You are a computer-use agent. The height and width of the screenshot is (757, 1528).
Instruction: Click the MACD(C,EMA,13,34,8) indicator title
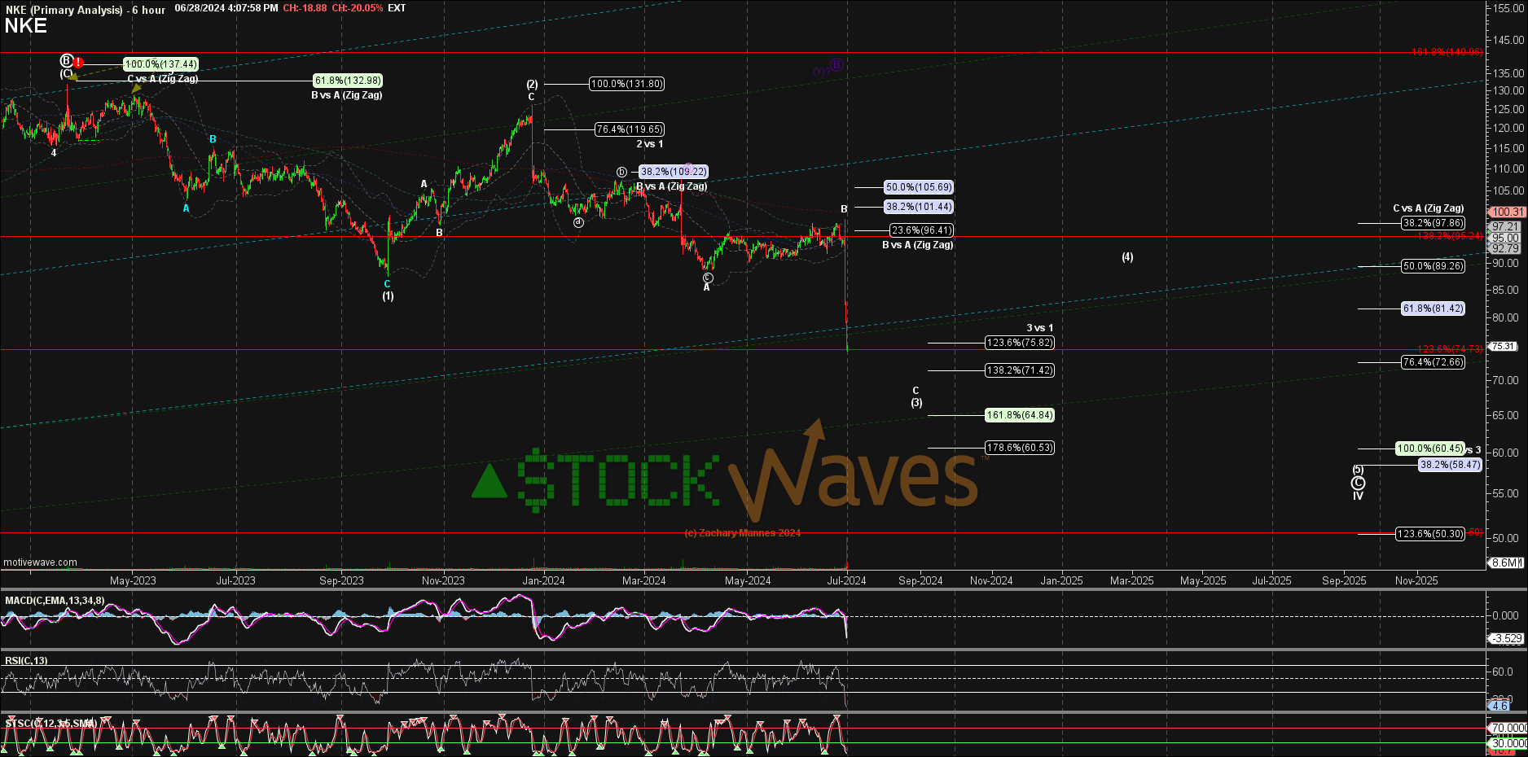(x=55, y=601)
